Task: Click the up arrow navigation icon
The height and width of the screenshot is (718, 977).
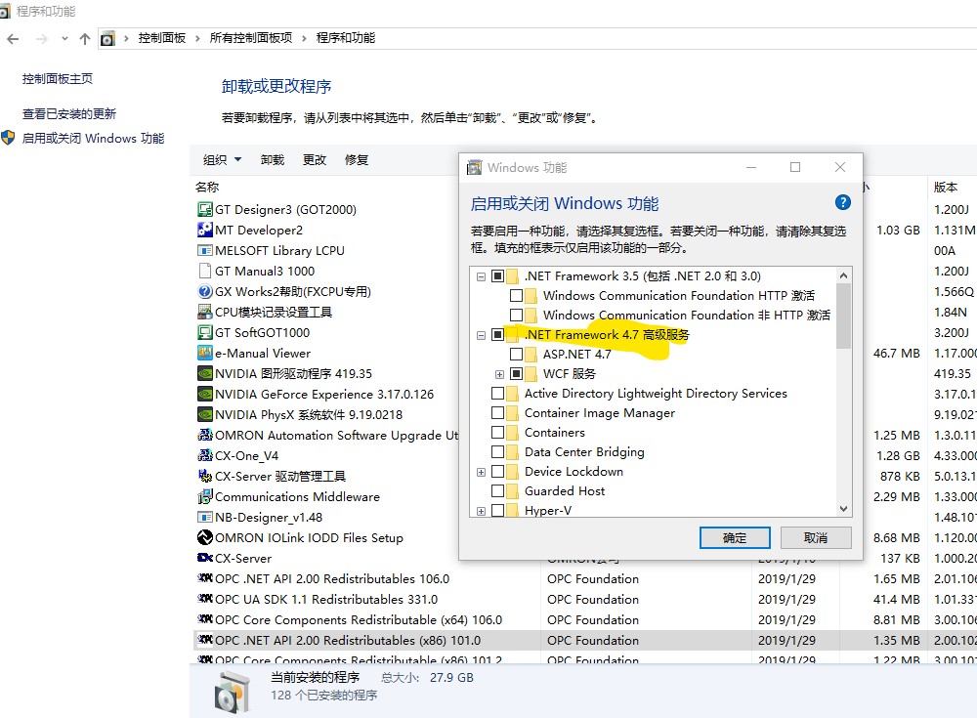Action: pos(85,38)
